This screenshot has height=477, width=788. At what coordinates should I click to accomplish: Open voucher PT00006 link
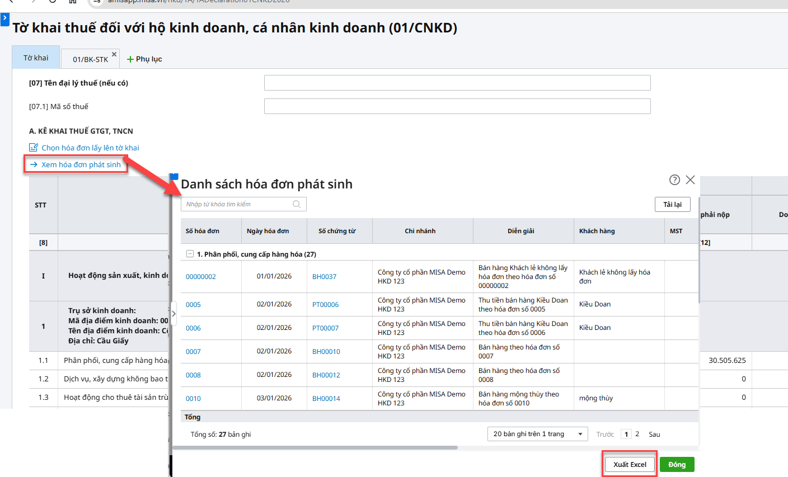click(325, 305)
